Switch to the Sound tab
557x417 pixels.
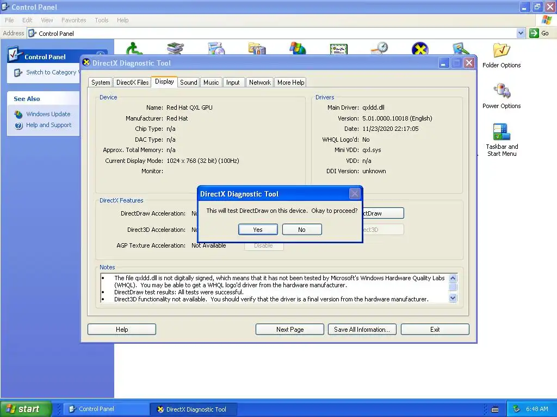click(189, 83)
